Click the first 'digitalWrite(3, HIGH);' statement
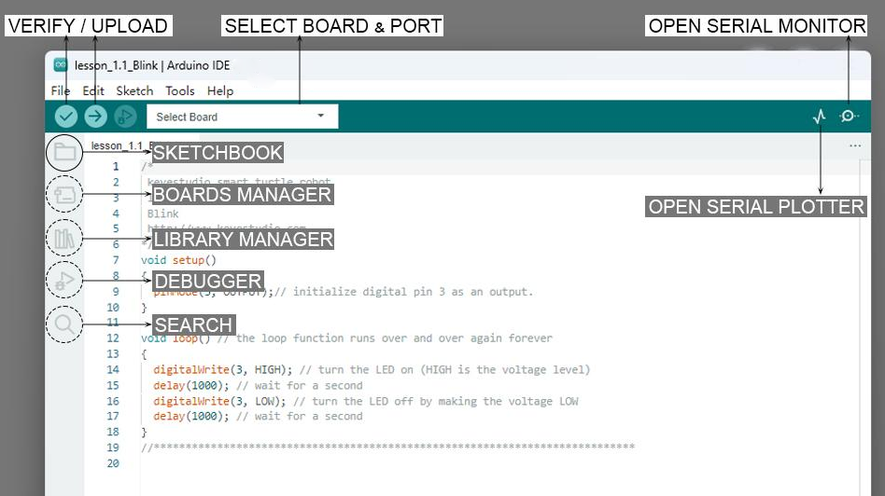Viewport: 885px width, 496px height. coord(222,369)
